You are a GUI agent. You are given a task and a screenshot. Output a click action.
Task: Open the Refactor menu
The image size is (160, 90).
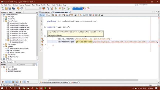point(28,5)
